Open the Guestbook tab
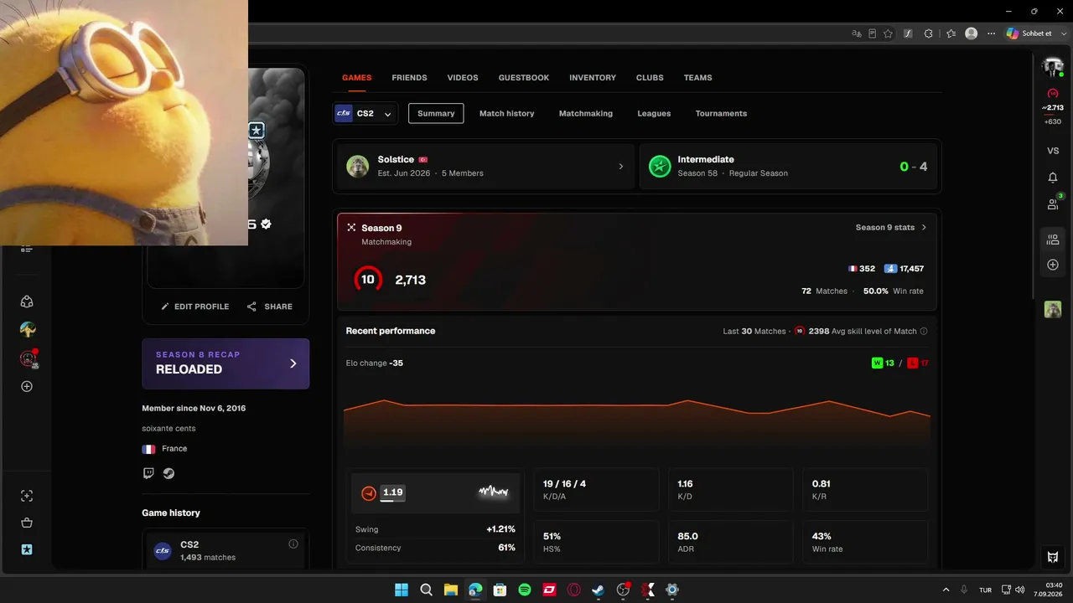 pos(524,78)
